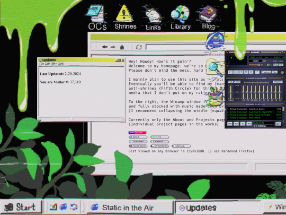Click the folder with magnifying glass icon
This screenshot has width=286, height=215.
pyautogui.click(x=215, y=67)
